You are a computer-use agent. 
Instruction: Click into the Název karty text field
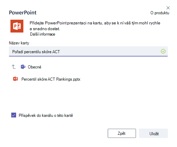point(88,51)
